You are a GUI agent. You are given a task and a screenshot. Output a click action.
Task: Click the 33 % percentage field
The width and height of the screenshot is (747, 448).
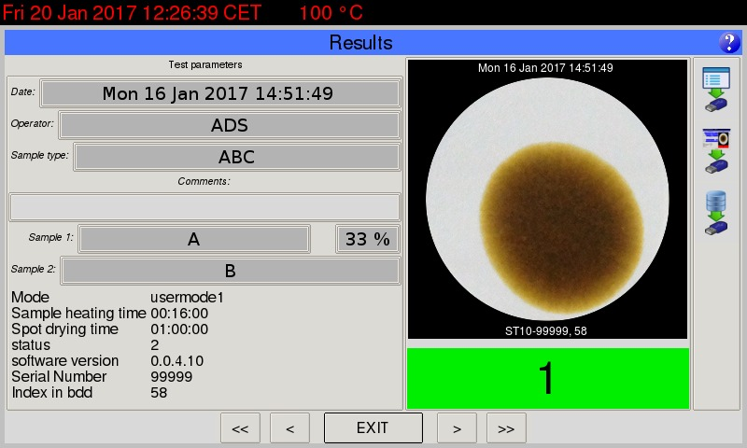coord(367,239)
